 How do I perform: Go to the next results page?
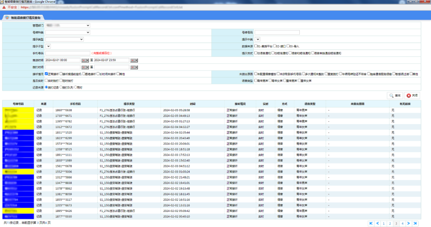(409, 223)
